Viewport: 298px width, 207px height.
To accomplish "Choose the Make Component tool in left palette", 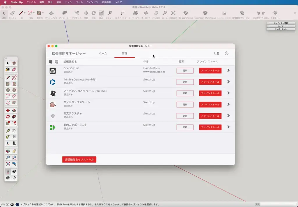I will click(x=14, y=63).
